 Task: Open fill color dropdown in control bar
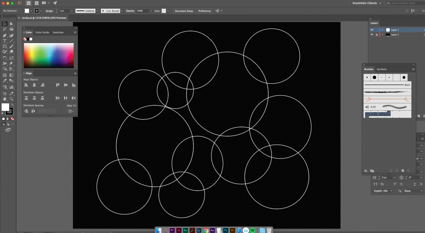coord(31,11)
